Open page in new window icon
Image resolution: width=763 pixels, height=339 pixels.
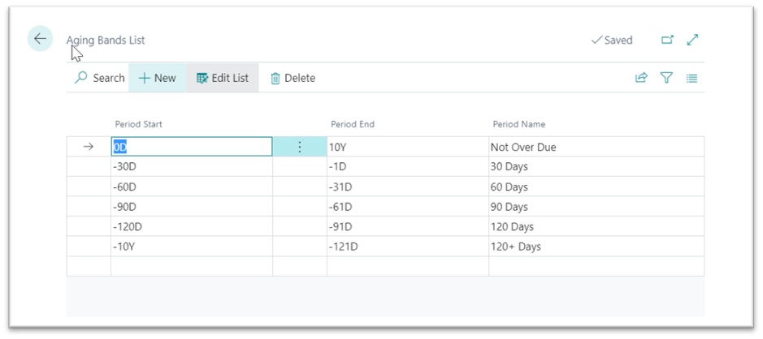point(667,41)
